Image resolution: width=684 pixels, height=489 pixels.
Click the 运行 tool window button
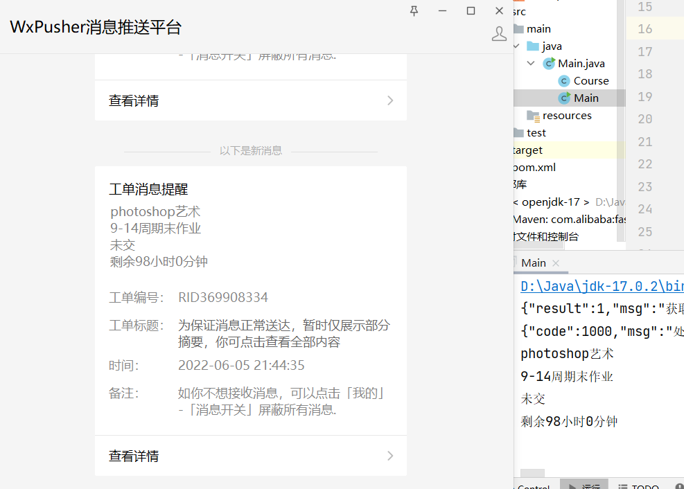coord(584,486)
